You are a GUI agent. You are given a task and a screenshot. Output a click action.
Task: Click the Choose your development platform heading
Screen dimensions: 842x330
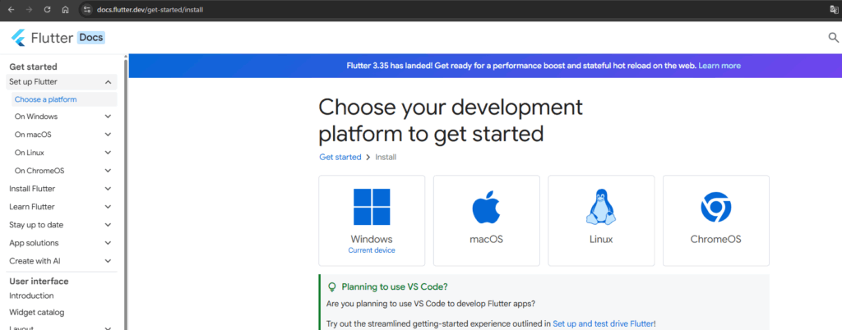point(451,121)
